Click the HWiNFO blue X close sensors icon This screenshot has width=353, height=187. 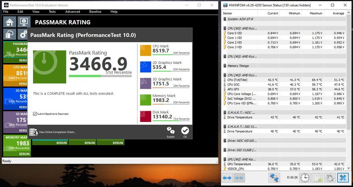343,178
